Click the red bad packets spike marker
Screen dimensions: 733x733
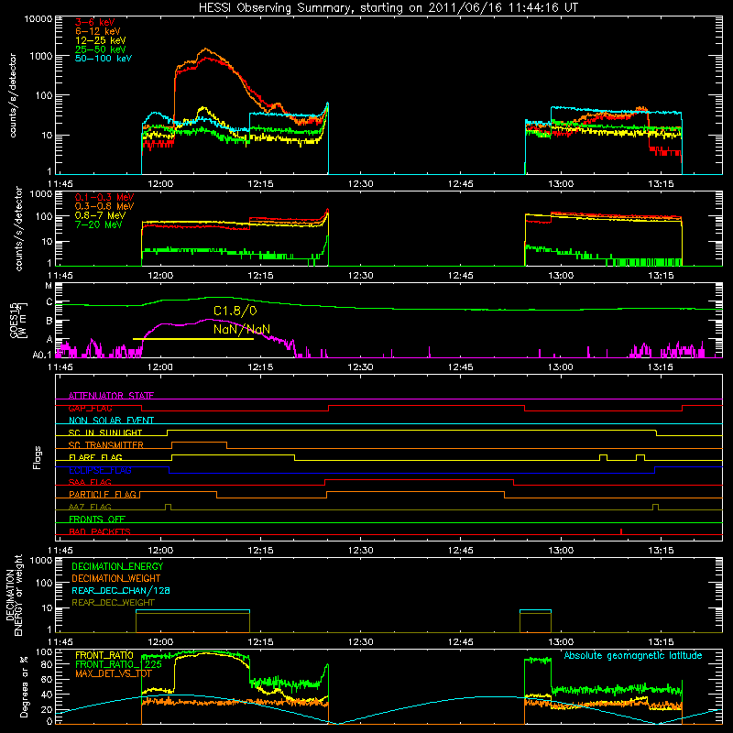[x=621, y=531]
